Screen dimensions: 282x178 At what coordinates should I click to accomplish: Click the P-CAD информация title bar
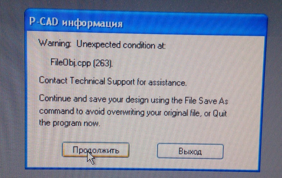(x=146, y=23)
